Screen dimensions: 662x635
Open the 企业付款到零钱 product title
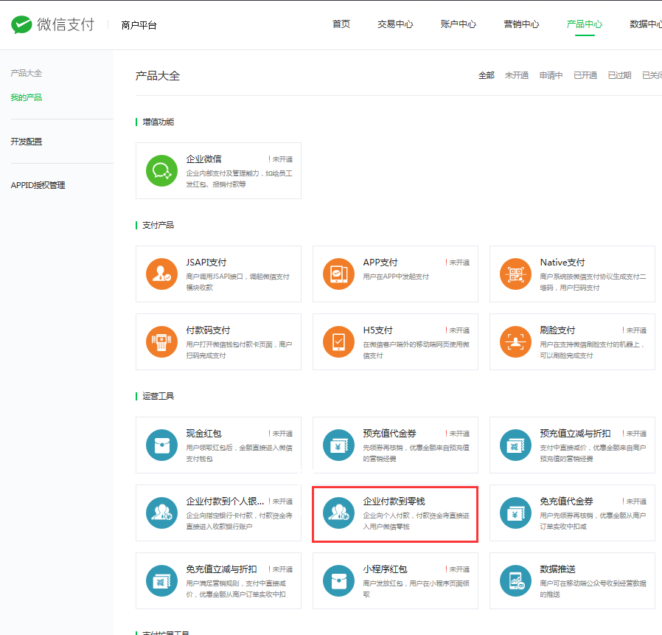point(394,502)
